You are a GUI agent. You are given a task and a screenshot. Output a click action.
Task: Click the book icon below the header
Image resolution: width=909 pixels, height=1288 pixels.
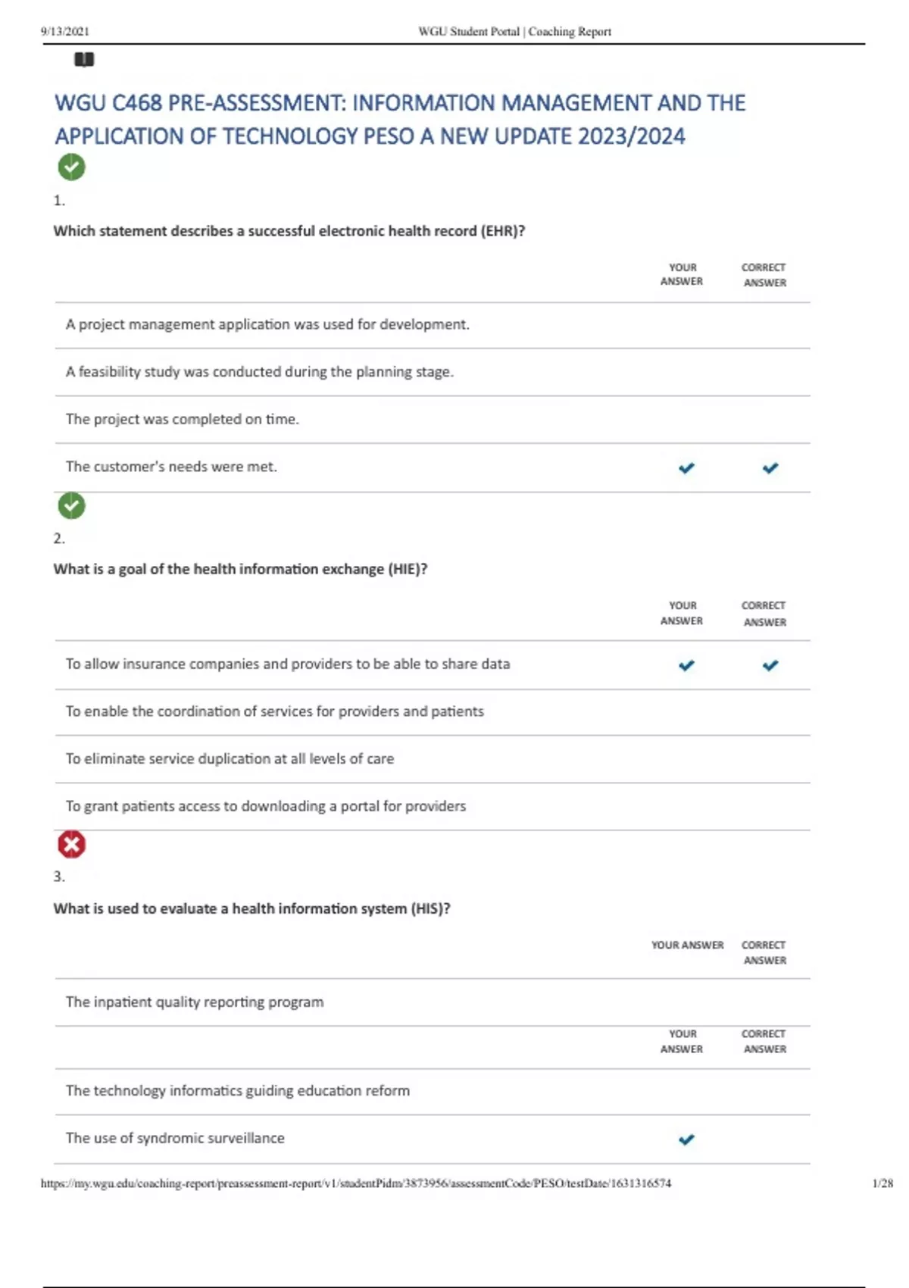pos(84,60)
